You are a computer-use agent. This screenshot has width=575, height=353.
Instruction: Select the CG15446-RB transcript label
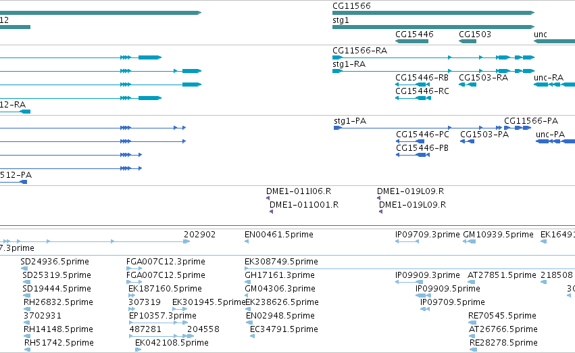422,78
